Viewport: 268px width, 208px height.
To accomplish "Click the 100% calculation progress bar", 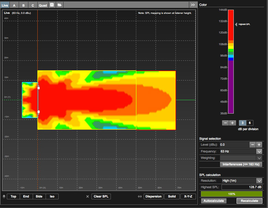I will coord(232,194).
